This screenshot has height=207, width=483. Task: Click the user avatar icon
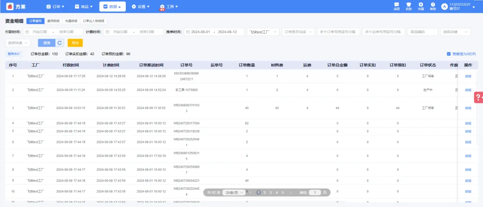444,6
